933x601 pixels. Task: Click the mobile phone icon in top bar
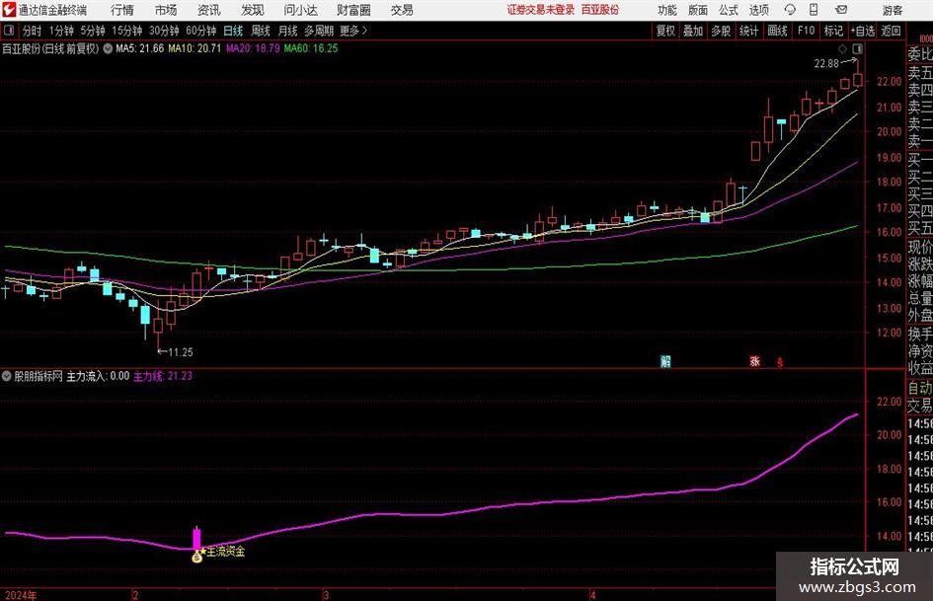click(x=814, y=10)
